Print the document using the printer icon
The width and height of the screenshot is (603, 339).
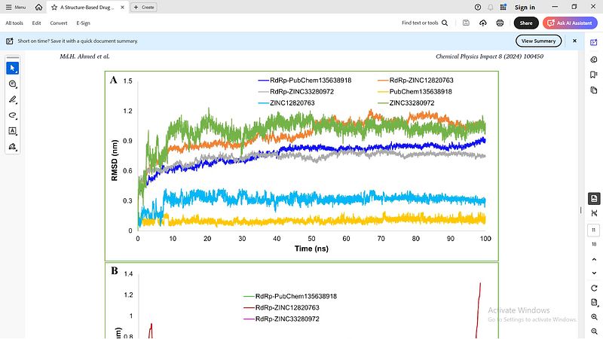click(x=500, y=23)
